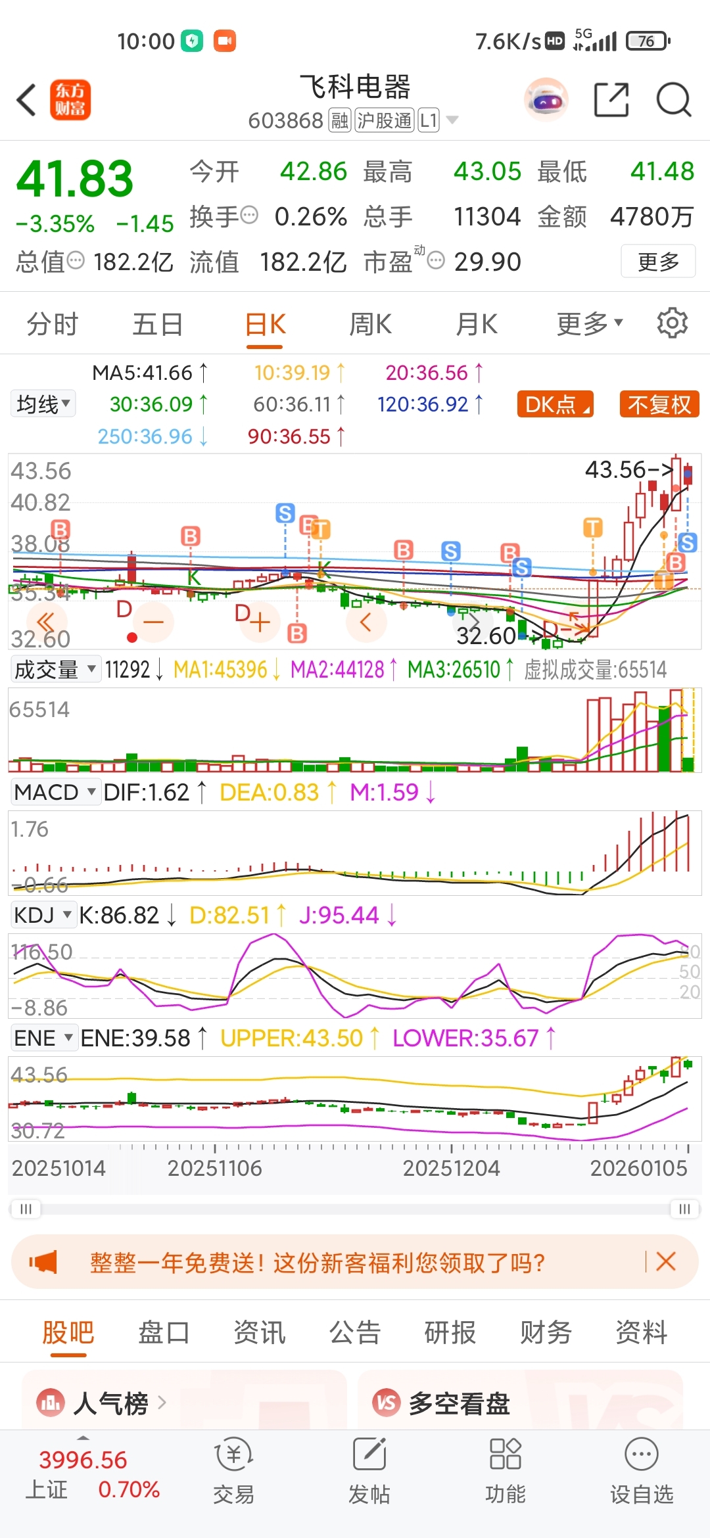Screen dimensions: 710x1538
Task: Open the 人气榜 ranking icon
Action: tap(50, 1403)
